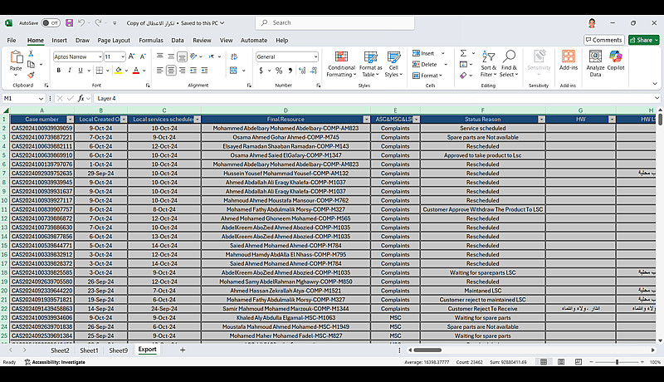Toggle italic formatting
664x382 pixels.
point(70,71)
